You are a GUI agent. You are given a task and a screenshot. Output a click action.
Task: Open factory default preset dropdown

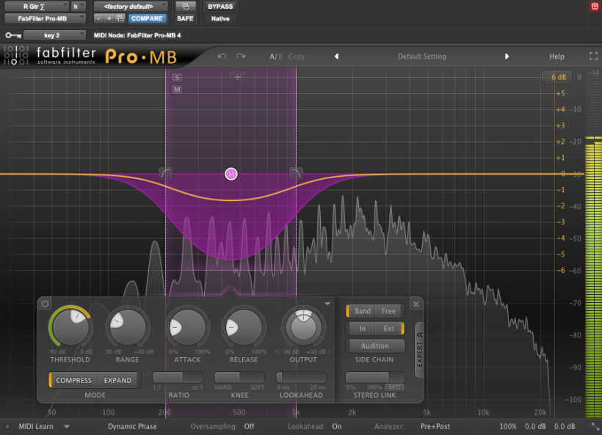pos(131,7)
